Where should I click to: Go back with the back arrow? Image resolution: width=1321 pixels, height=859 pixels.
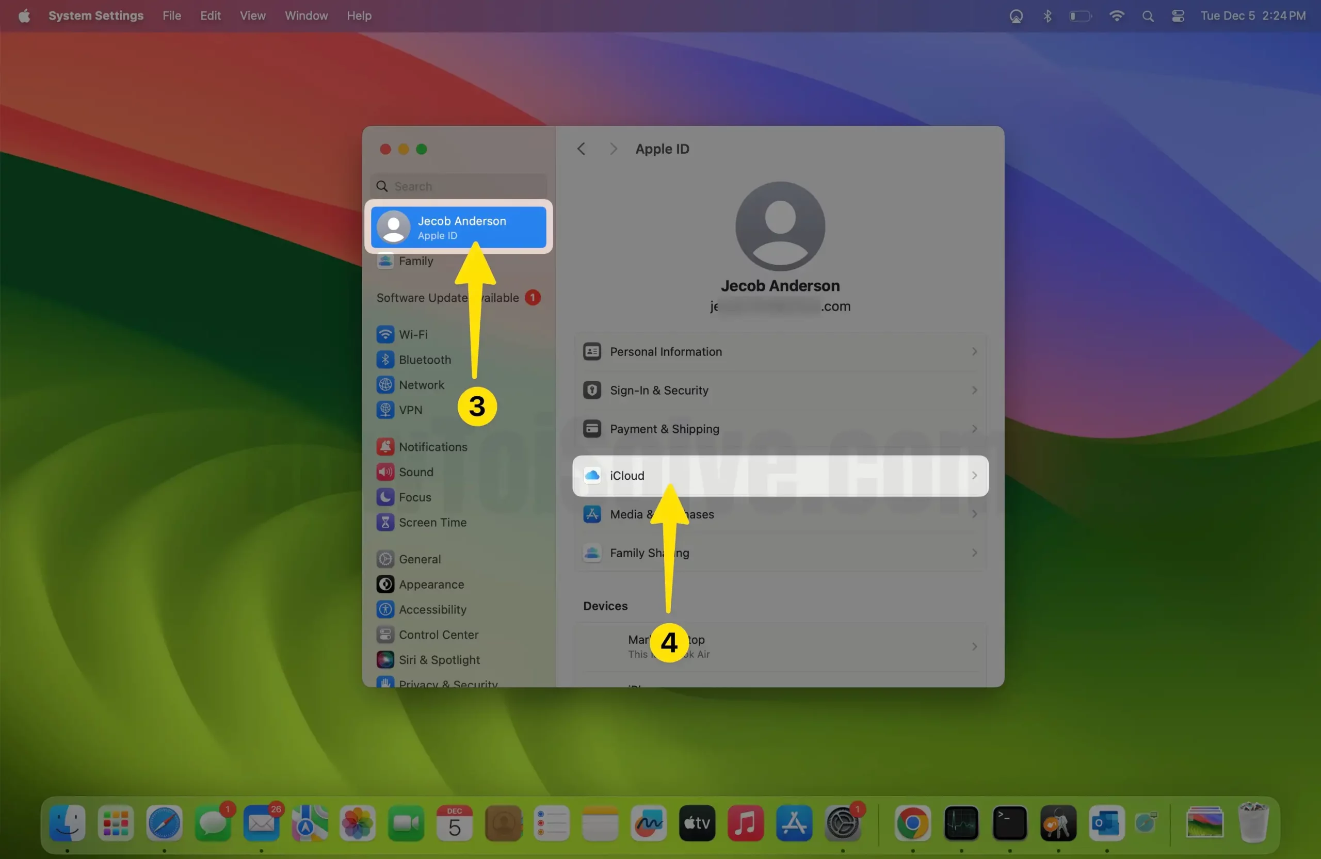[x=581, y=149]
